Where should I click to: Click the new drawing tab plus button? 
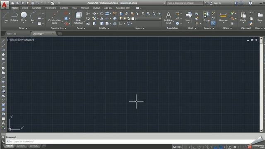[x=60, y=34]
